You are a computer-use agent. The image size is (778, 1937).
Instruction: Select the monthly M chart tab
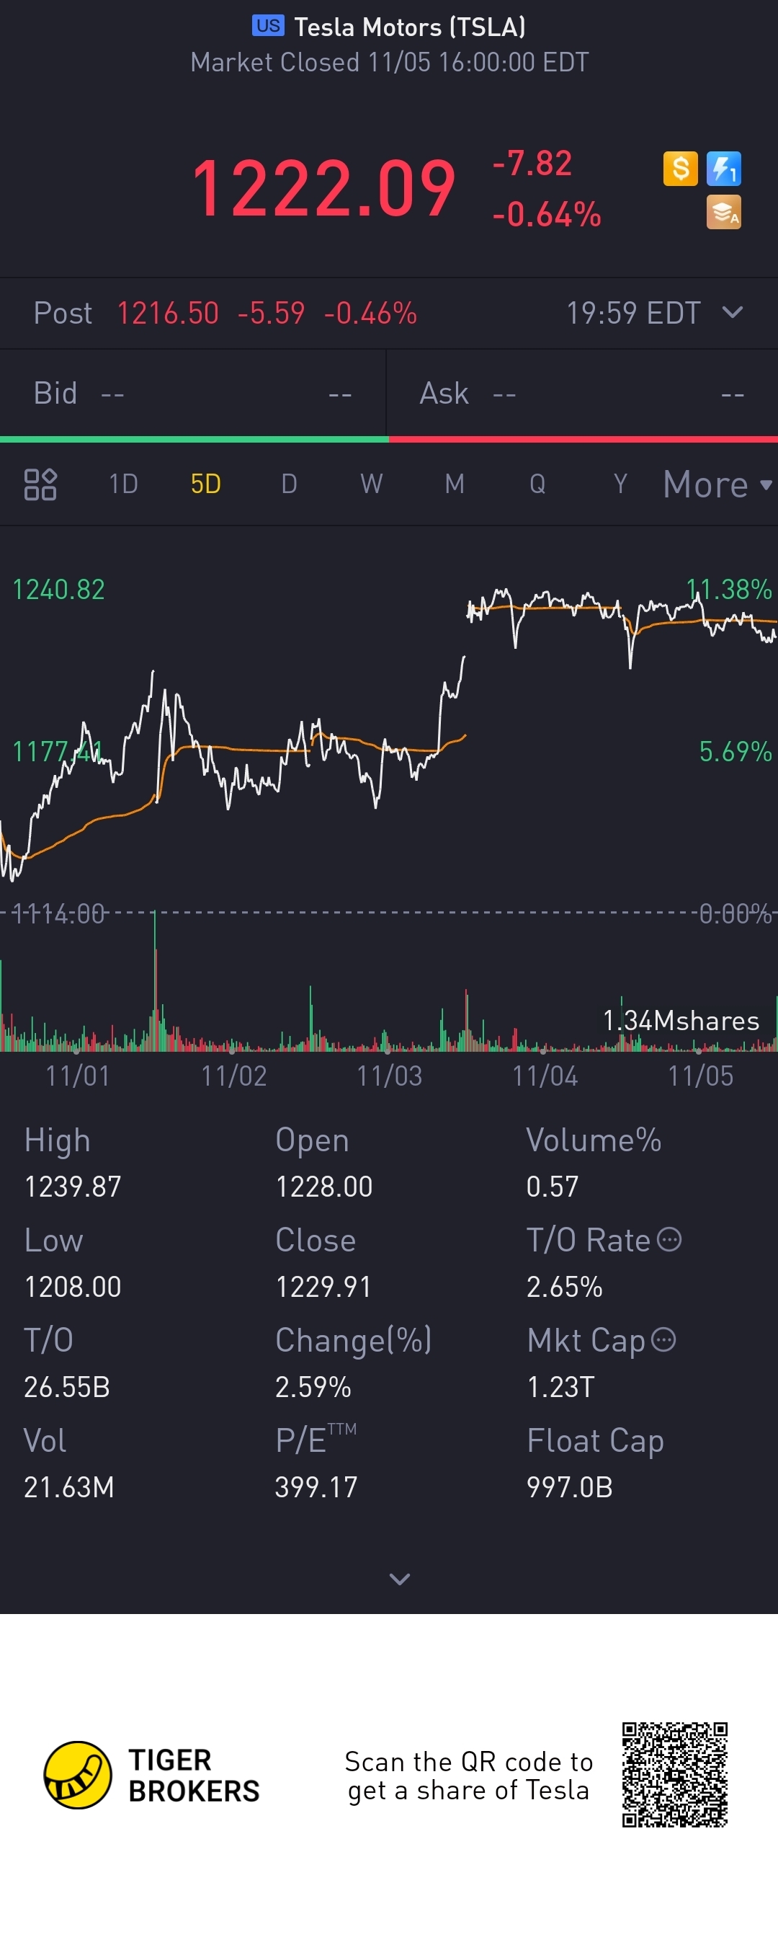click(454, 484)
